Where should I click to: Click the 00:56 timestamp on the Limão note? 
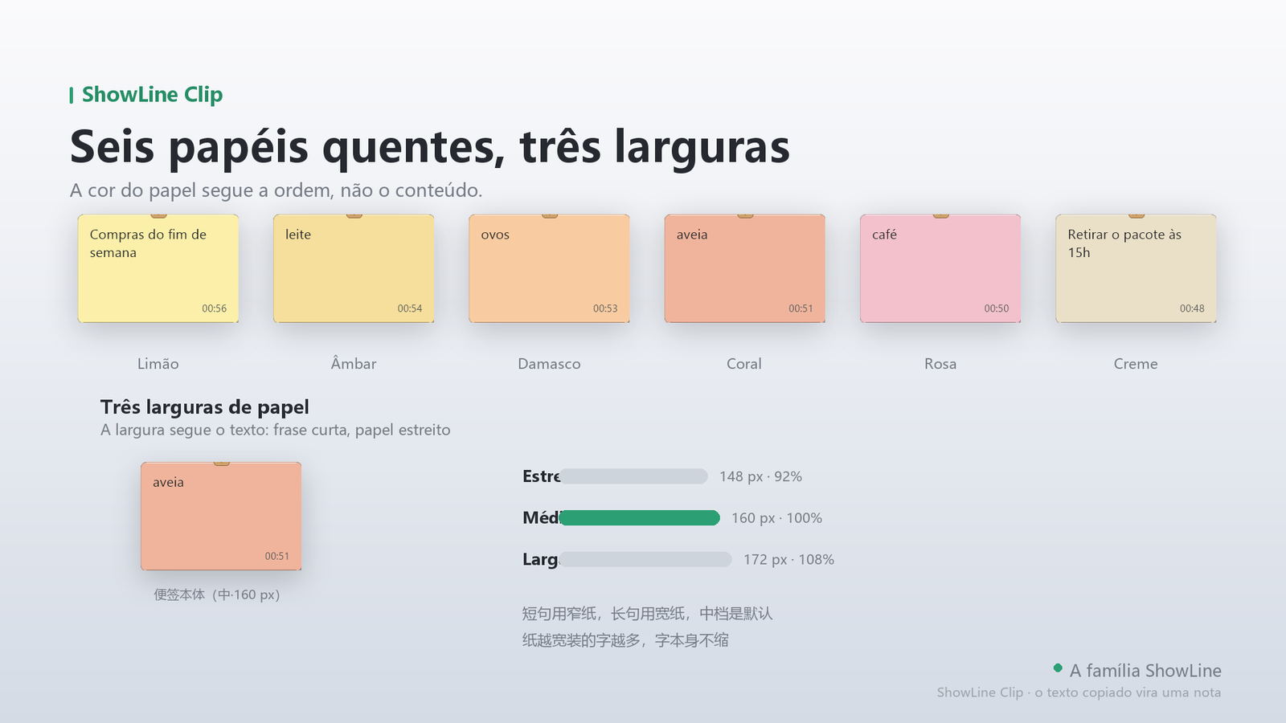(x=214, y=308)
